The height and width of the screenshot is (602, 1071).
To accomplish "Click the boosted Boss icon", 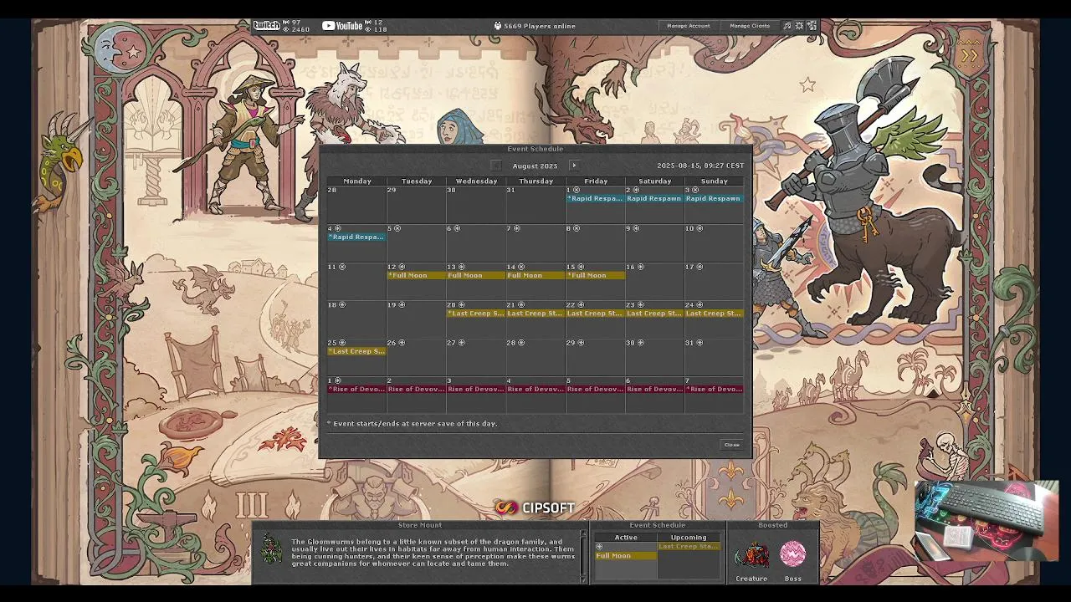I will click(x=792, y=554).
